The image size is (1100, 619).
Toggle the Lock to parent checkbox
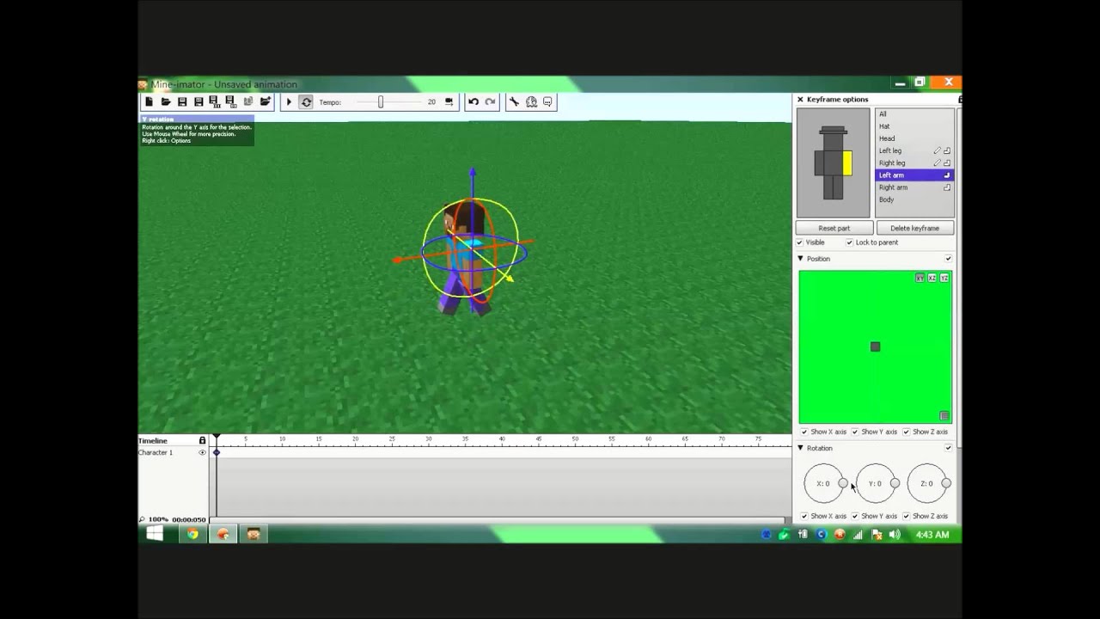tap(849, 242)
